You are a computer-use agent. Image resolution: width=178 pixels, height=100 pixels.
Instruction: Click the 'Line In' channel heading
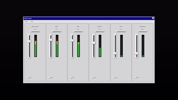click(x=121, y=27)
